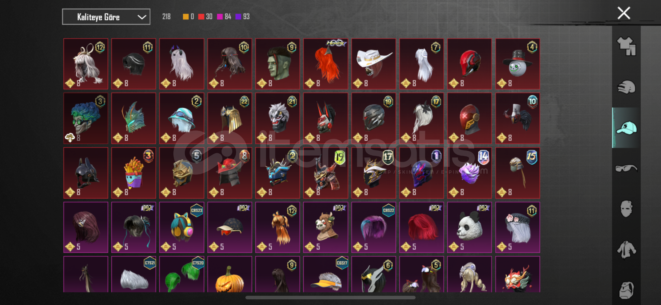Viewport: 661px width, 305px height.
Task: Click the chevron arrow of sort dropdown
Action: [142, 17]
